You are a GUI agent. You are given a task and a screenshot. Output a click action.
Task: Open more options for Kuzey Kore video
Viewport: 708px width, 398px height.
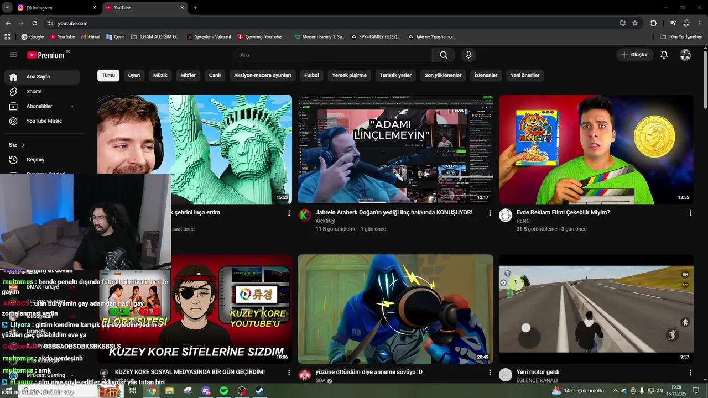pyautogui.click(x=289, y=373)
